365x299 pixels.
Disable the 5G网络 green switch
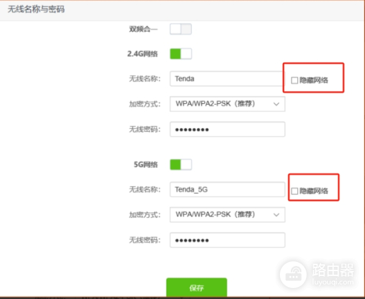pyautogui.click(x=181, y=164)
